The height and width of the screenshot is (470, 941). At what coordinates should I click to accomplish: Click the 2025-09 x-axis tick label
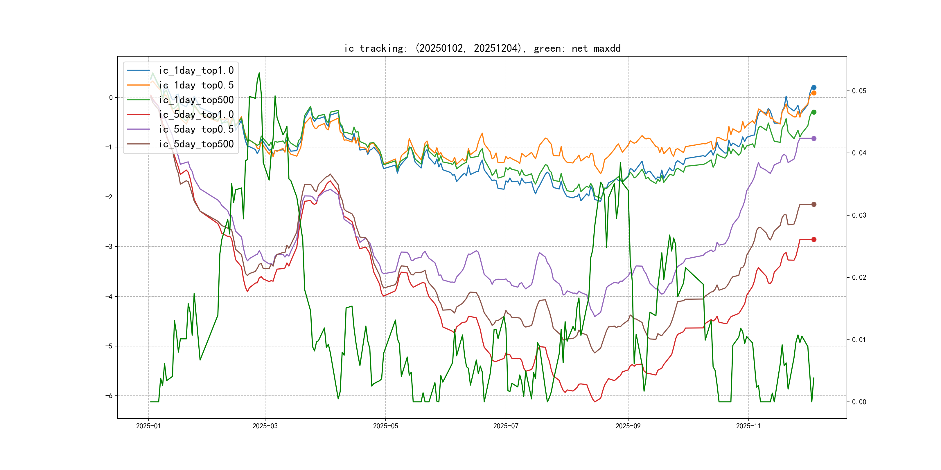click(x=628, y=426)
